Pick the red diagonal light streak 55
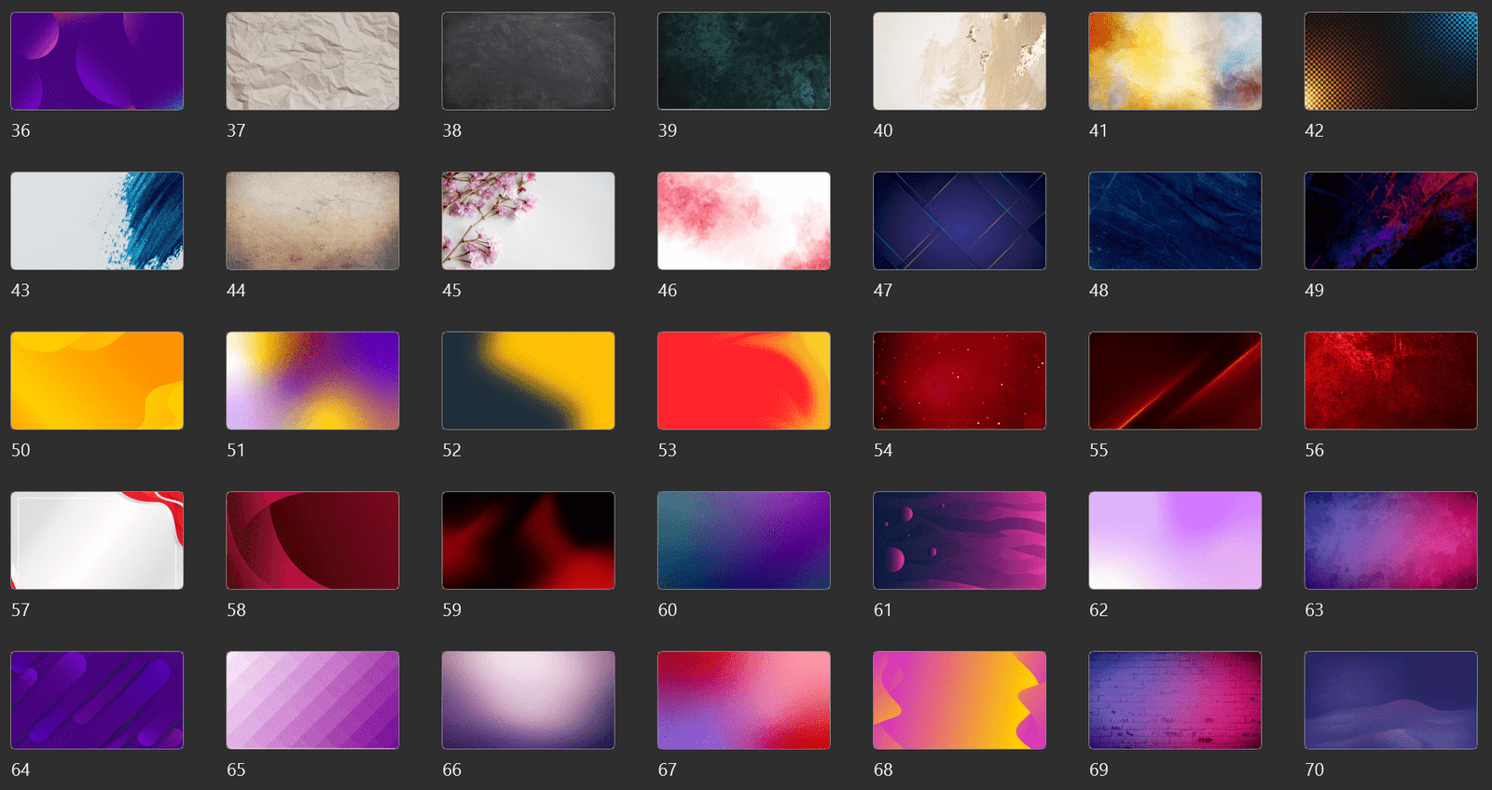Screen dimensions: 1492x790 point(1175,381)
